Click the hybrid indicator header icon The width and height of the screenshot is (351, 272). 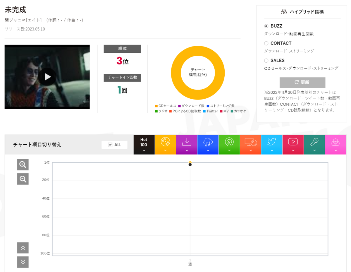pos(283,12)
